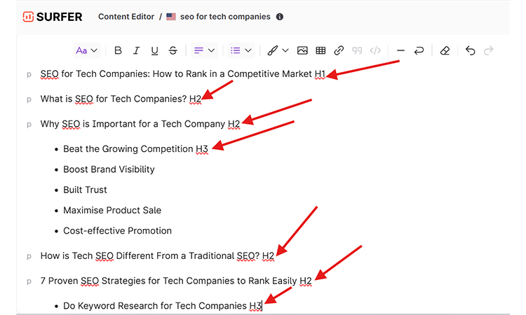Insert a horizontal divider line
This screenshot has width=526, height=315.
[x=400, y=50]
